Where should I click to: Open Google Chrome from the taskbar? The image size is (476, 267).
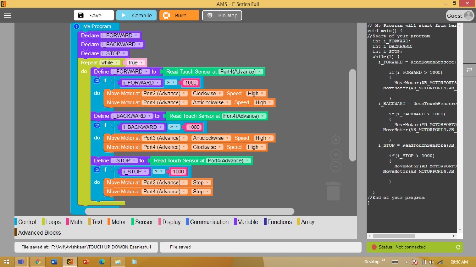pyautogui.click(x=38, y=262)
